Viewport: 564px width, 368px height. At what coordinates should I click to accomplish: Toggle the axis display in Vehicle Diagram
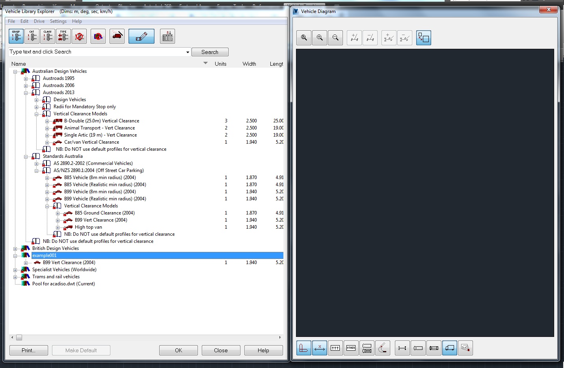click(x=303, y=348)
